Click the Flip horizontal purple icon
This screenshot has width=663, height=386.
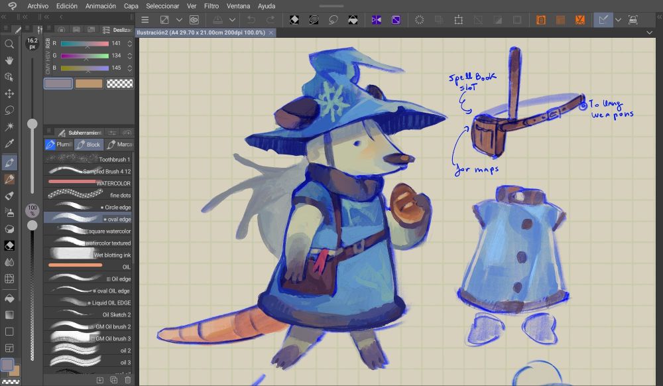coord(377,20)
